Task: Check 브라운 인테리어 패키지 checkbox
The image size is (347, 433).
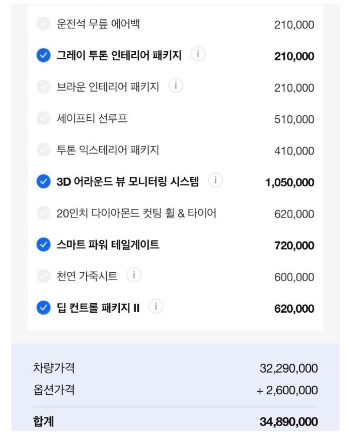Action: pos(43,87)
